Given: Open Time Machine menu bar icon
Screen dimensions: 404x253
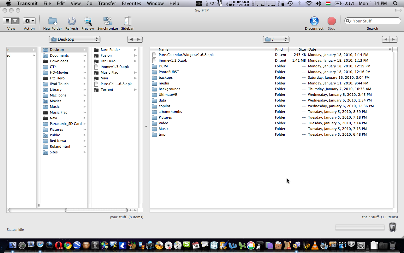Looking at the screenshot, I should pos(290,3).
